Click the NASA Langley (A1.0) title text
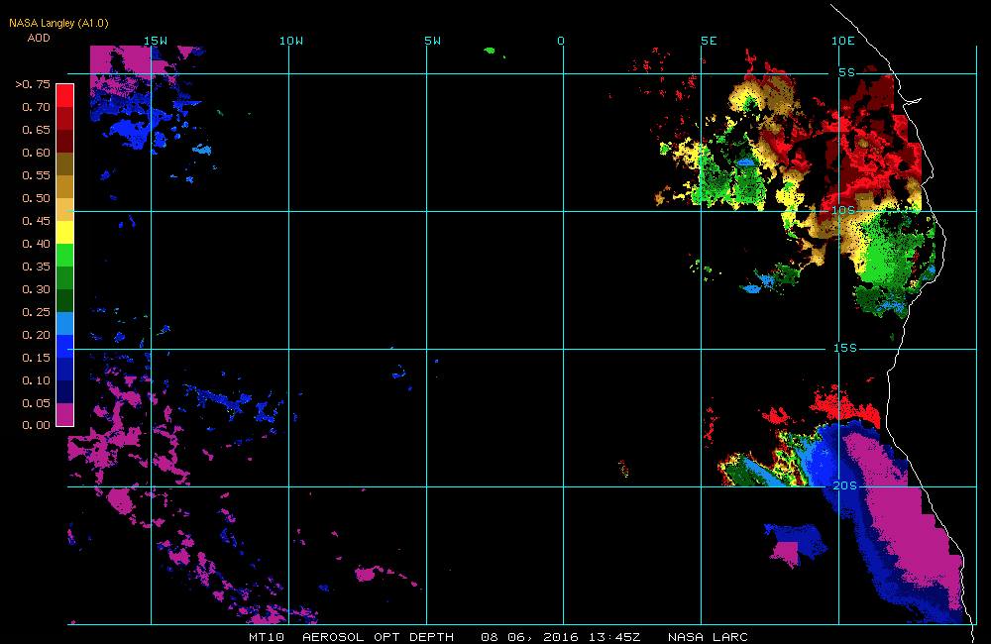 (58, 23)
